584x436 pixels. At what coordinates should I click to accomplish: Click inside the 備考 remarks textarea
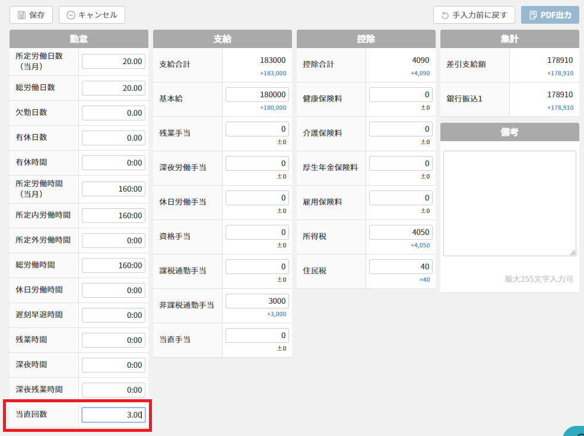pos(509,203)
